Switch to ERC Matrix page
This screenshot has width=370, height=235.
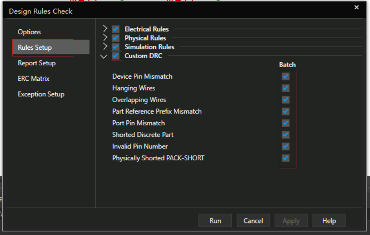pos(33,79)
